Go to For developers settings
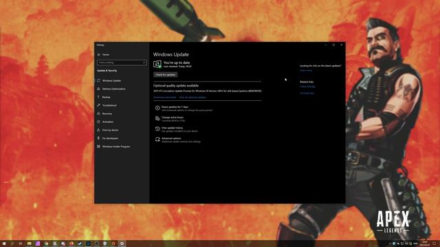Viewport: 440px width, 247px height. 110,139
